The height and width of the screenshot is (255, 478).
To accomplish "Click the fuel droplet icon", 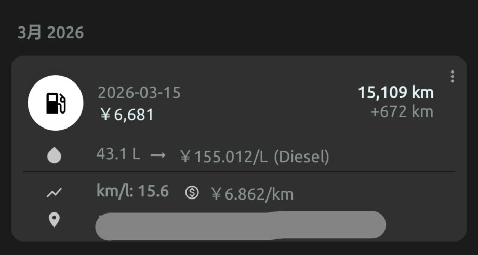I will [x=54, y=156].
